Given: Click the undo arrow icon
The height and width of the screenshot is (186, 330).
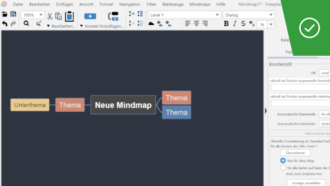Looking at the screenshot, I should (x=5, y=23).
